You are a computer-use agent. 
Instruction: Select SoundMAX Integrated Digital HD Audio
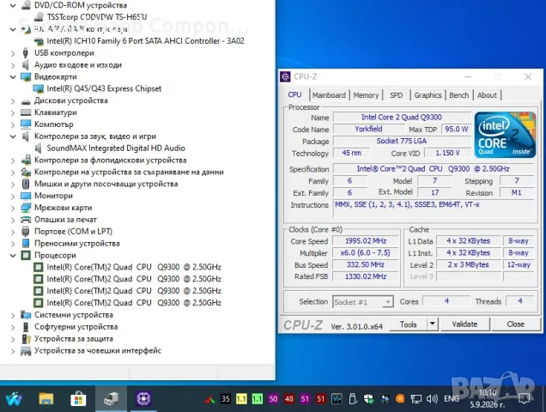point(116,148)
